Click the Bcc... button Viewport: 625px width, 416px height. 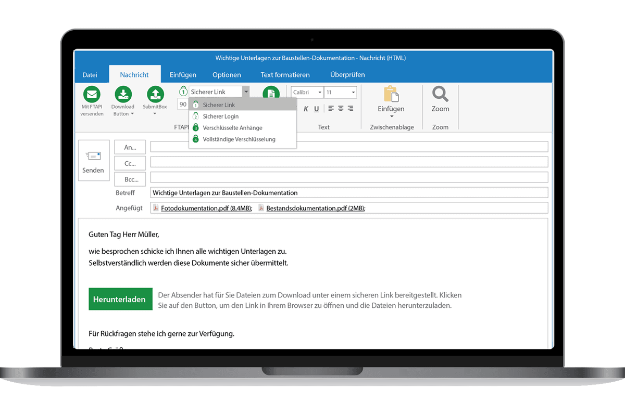pos(130,179)
